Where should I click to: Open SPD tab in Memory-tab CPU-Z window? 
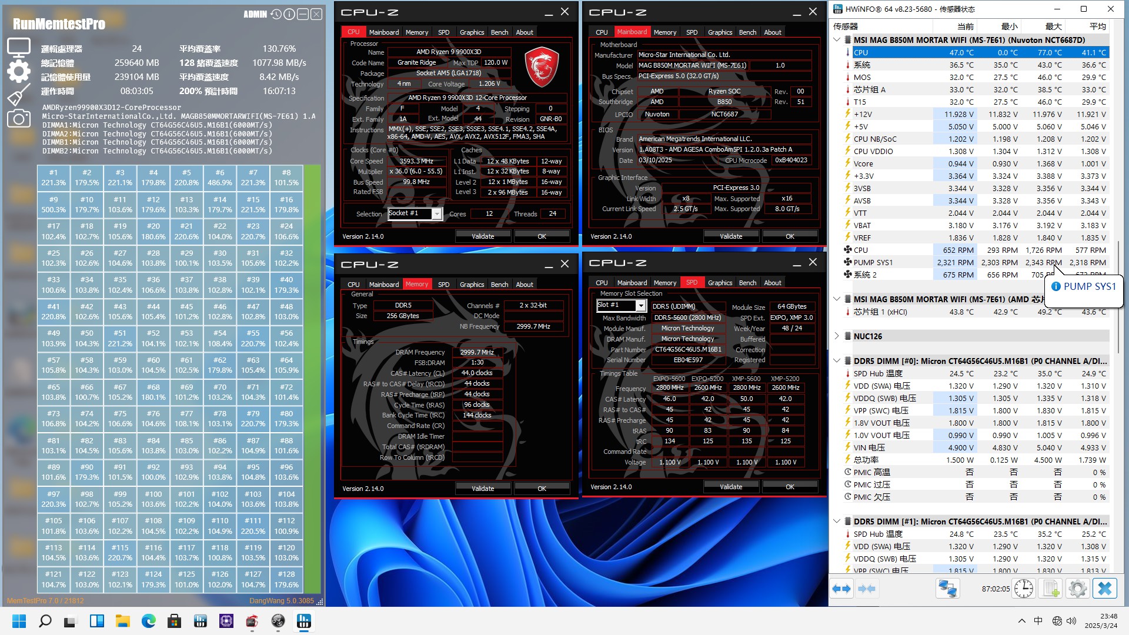443,285
